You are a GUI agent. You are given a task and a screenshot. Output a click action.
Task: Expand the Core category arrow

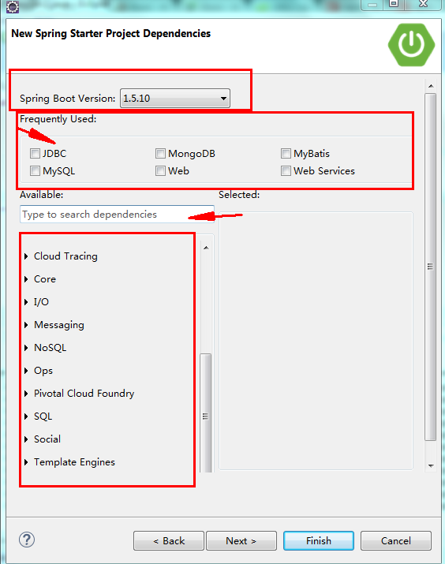pyautogui.click(x=26, y=279)
